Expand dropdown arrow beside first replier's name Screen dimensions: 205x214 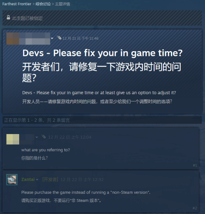pos(37,137)
